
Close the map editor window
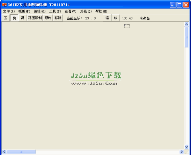186,5
